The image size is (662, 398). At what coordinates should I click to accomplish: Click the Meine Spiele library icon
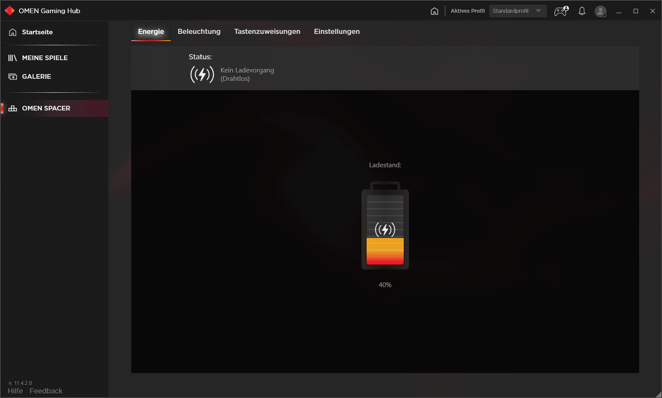(13, 58)
